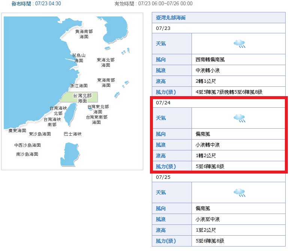This screenshot has width=289, height=251.
Task: Click the 天氣 label in 07/23 section
Action: pyautogui.click(x=161, y=44)
